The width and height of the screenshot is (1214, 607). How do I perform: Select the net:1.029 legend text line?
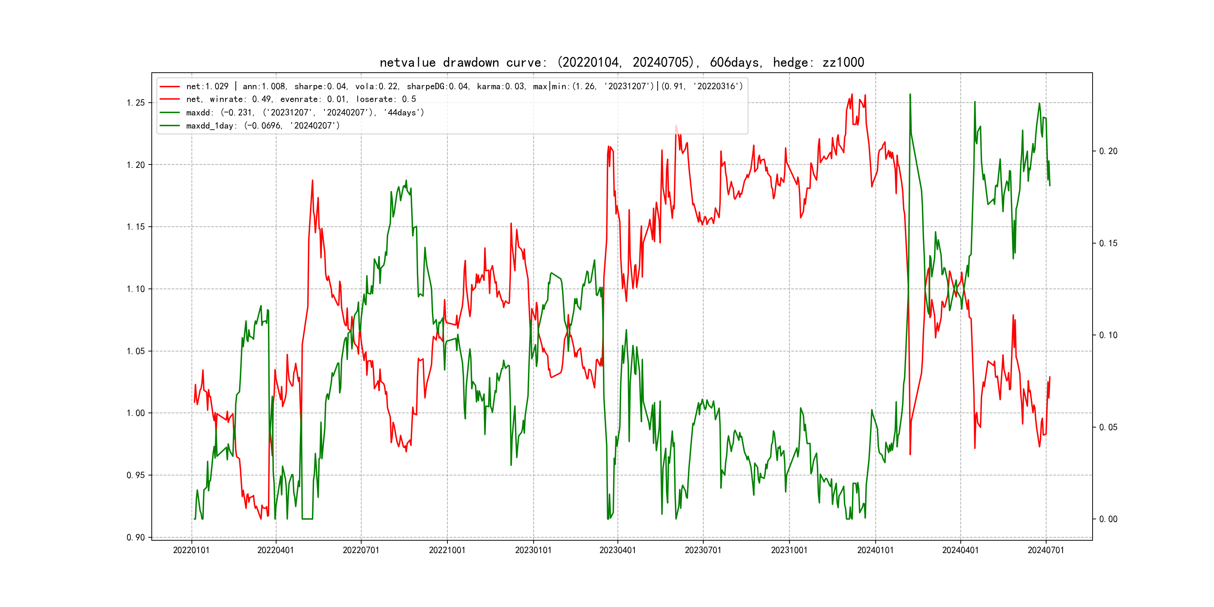coord(464,87)
